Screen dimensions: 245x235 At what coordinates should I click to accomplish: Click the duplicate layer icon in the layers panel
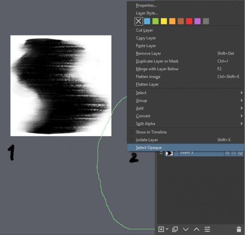click(175, 229)
